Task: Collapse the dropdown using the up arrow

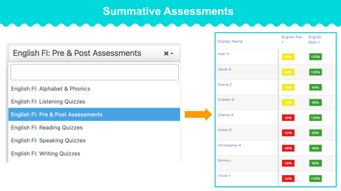Action: click(x=172, y=53)
